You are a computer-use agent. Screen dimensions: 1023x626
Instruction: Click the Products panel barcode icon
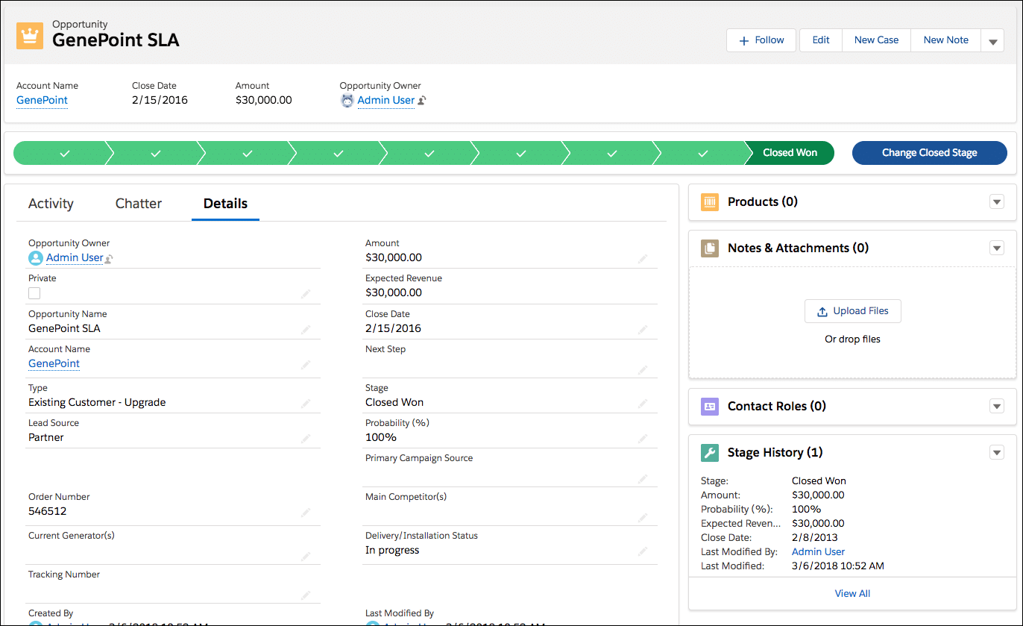pos(710,202)
